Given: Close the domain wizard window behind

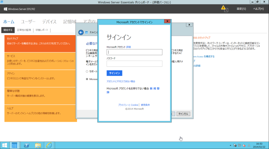Looking at the screenshot, I should click(x=189, y=25).
